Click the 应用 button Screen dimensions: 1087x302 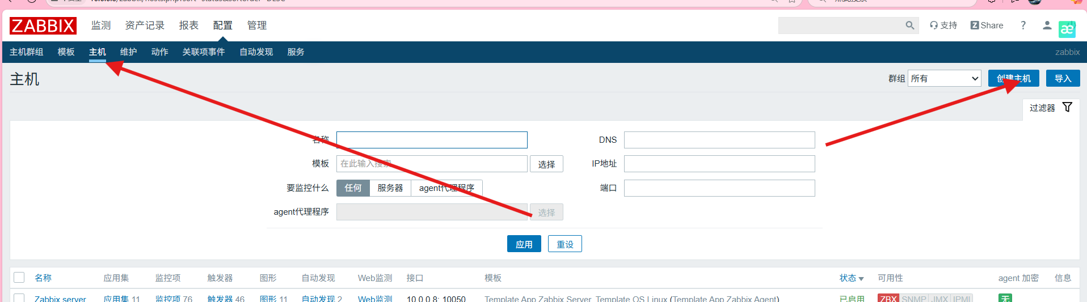pos(524,244)
